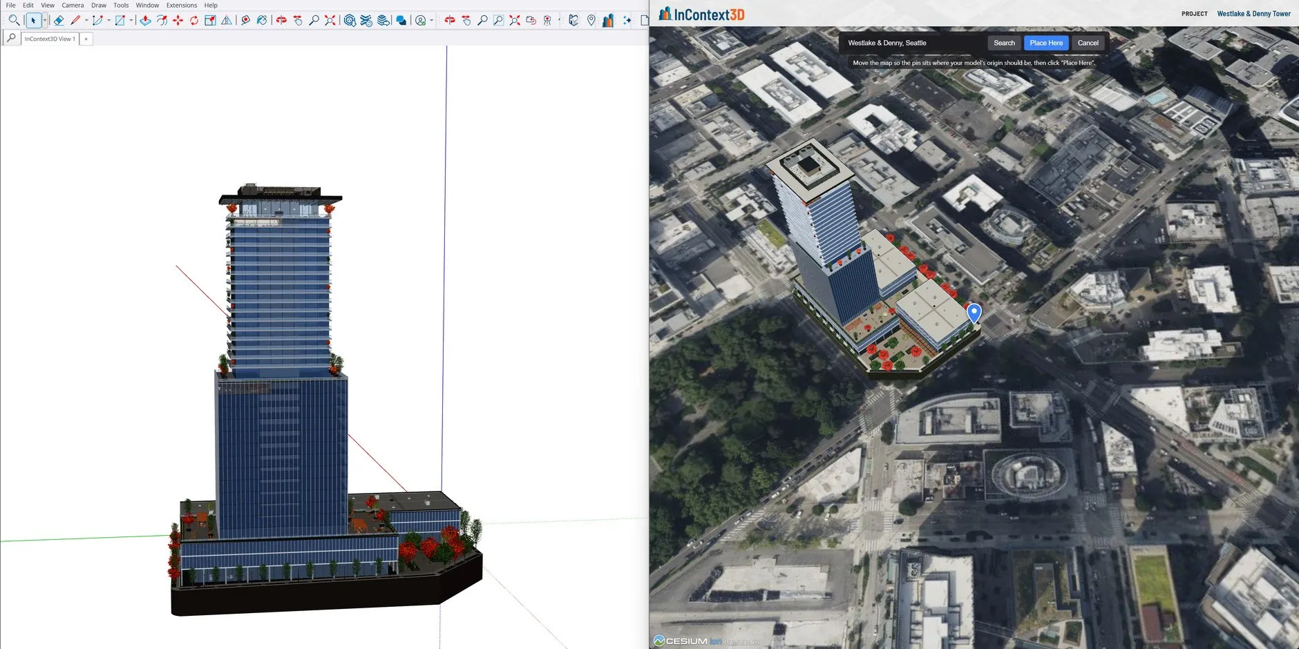This screenshot has height=649, width=1299.
Task: Open the account profile dropdown arrow
Action: [x=432, y=21]
